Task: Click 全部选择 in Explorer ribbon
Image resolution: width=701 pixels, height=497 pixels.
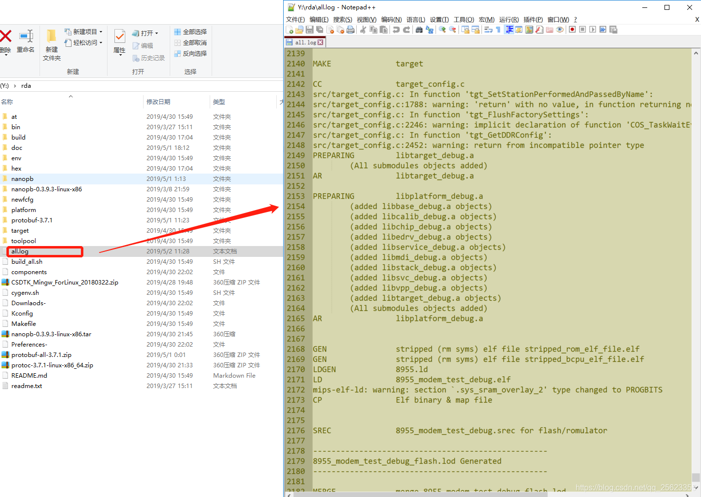Action: [190, 32]
